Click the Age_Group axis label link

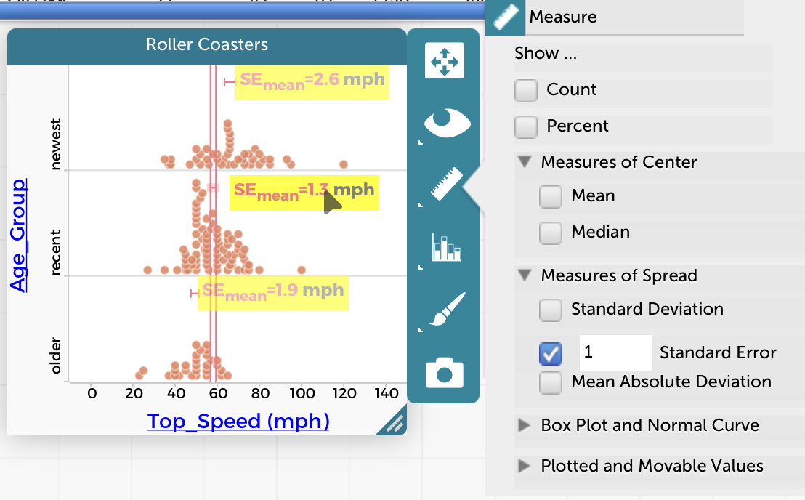pyautogui.click(x=18, y=234)
